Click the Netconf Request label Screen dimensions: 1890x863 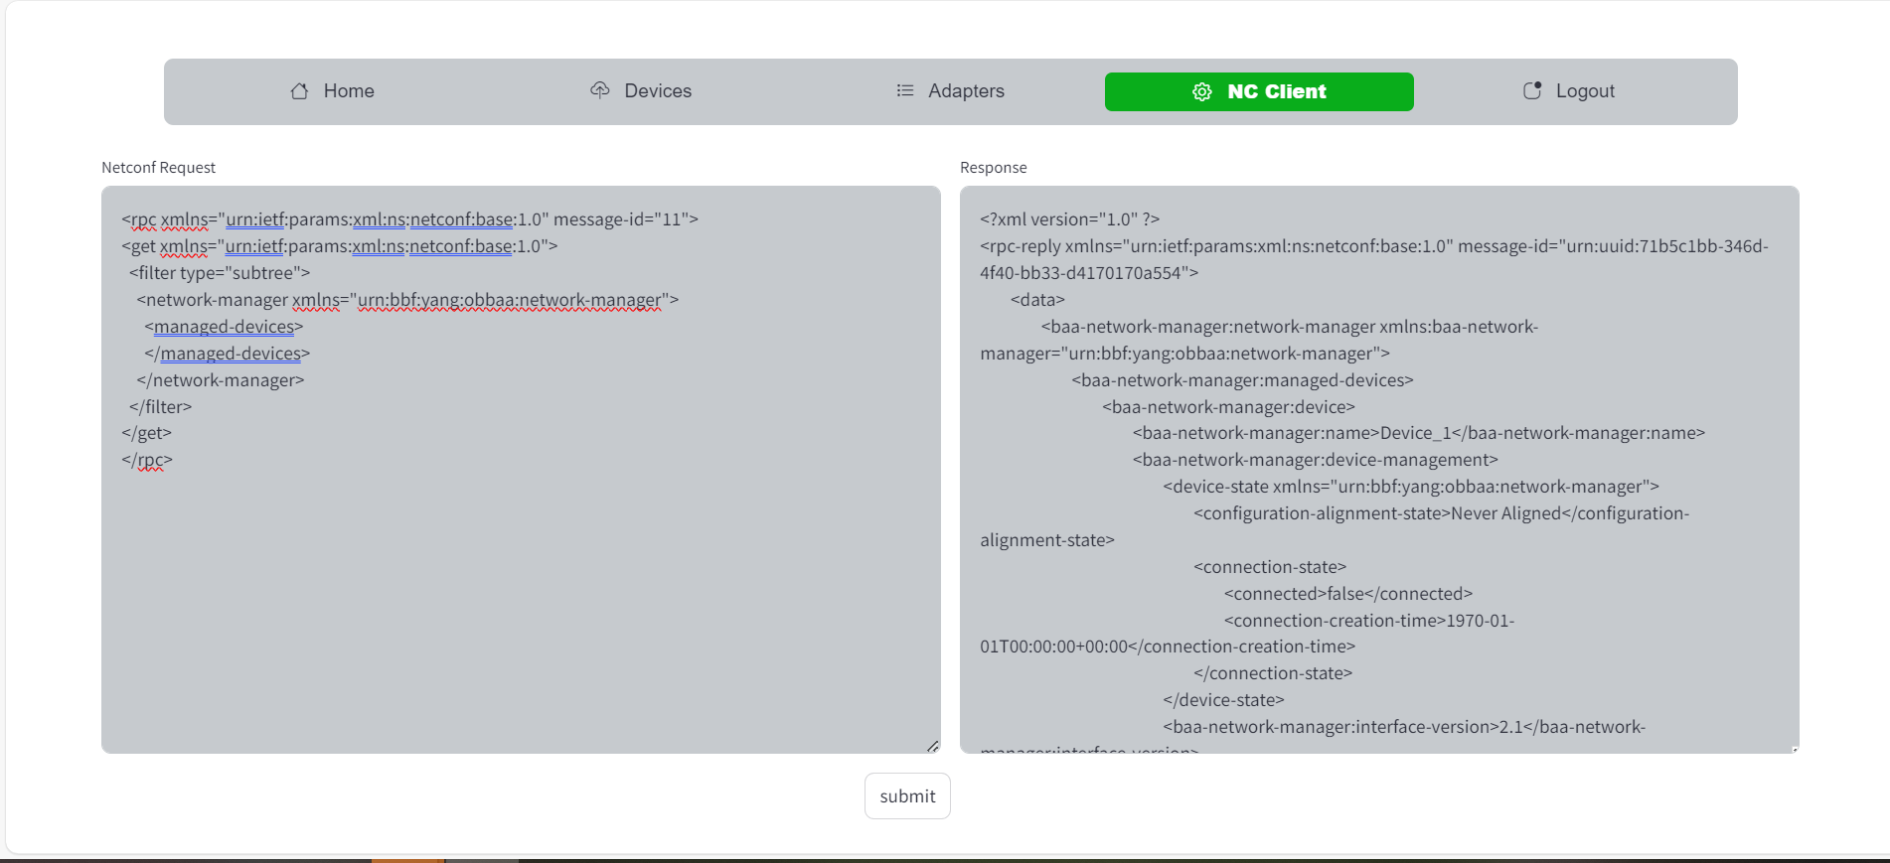coord(158,168)
